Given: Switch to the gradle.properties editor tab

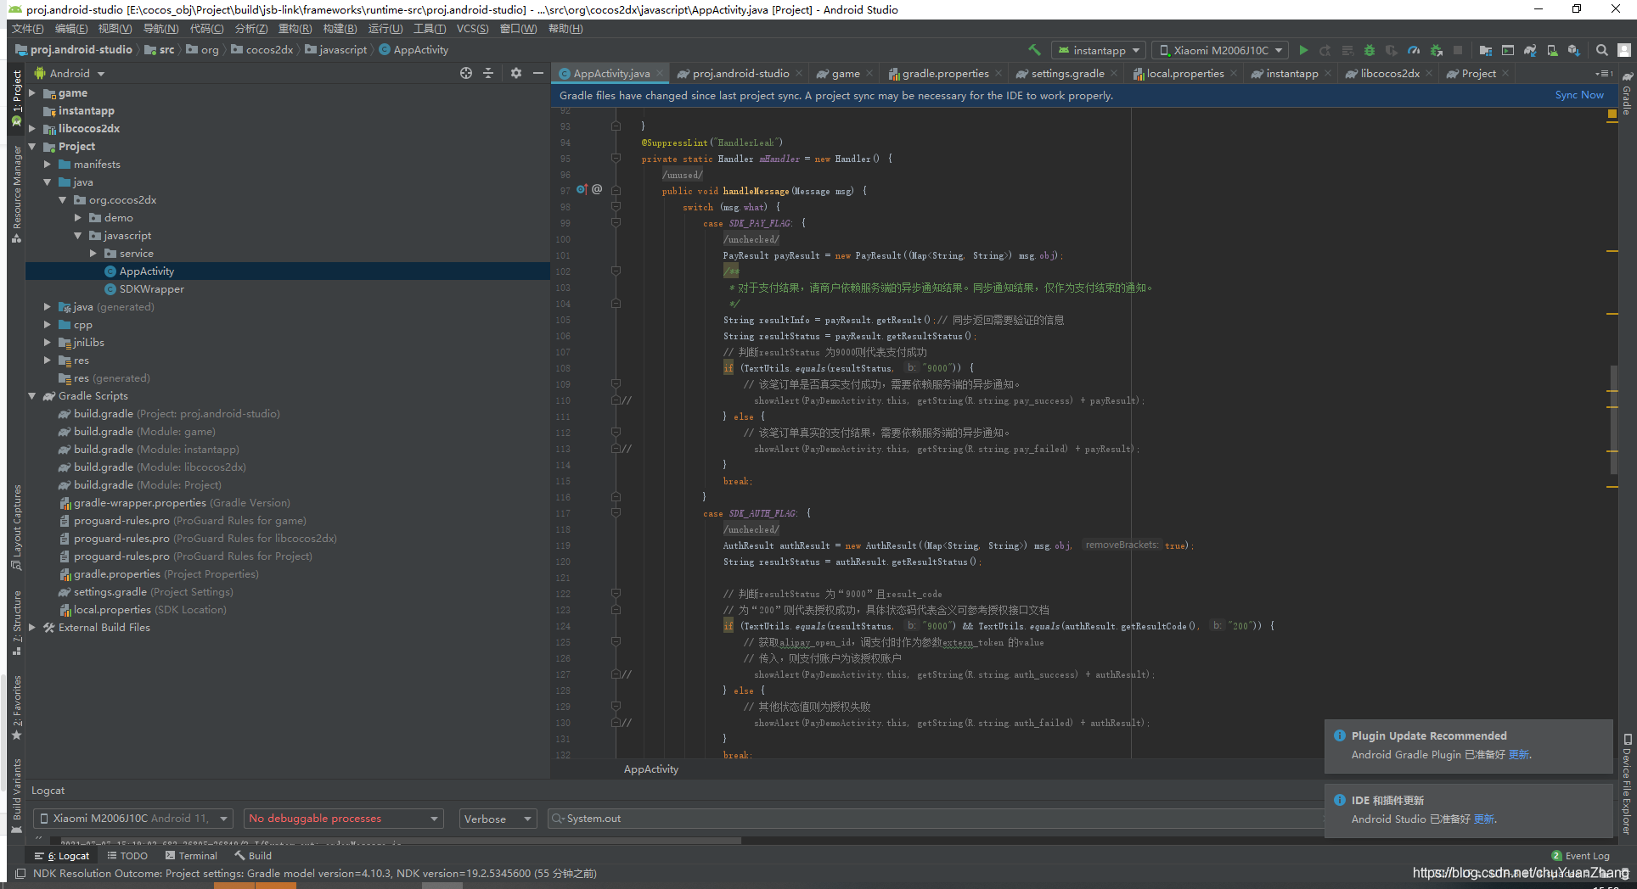Looking at the screenshot, I should (x=944, y=74).
